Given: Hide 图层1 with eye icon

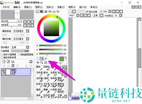Looking at the screenshot, I should click(3, 70).
